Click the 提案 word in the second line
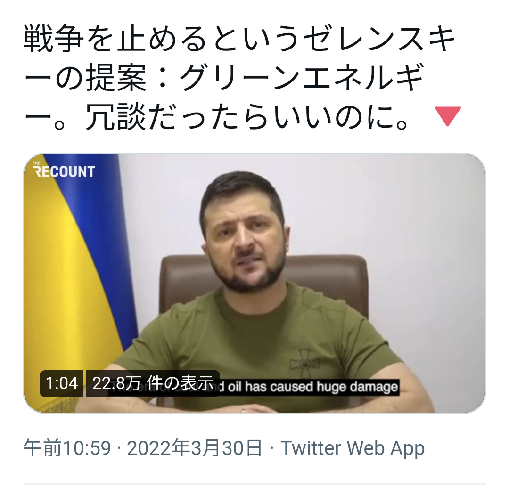 click(116, 78)
